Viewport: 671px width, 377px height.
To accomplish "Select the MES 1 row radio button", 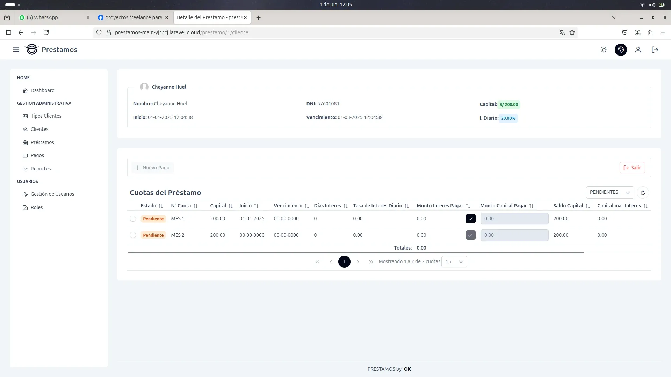I will click(x=133, y=219).
